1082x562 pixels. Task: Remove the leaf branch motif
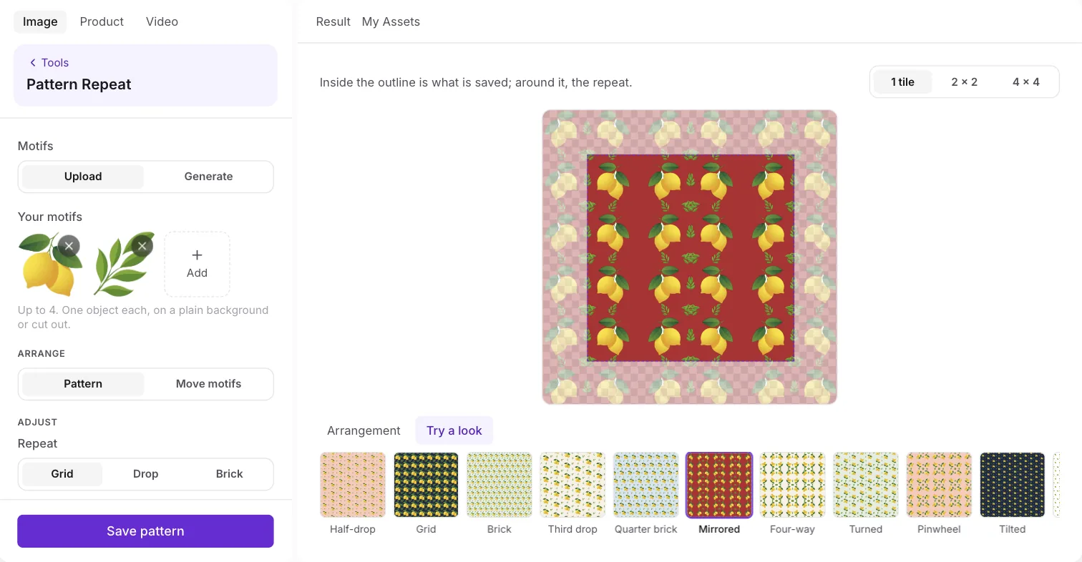142,246
